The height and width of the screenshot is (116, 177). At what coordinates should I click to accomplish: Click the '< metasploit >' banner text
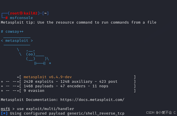tap(17, 41)
